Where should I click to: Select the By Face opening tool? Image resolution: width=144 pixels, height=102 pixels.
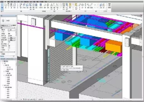click(80, 6)
